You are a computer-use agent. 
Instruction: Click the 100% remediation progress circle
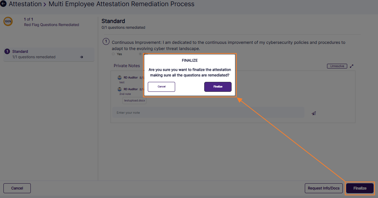pos(8,22)
